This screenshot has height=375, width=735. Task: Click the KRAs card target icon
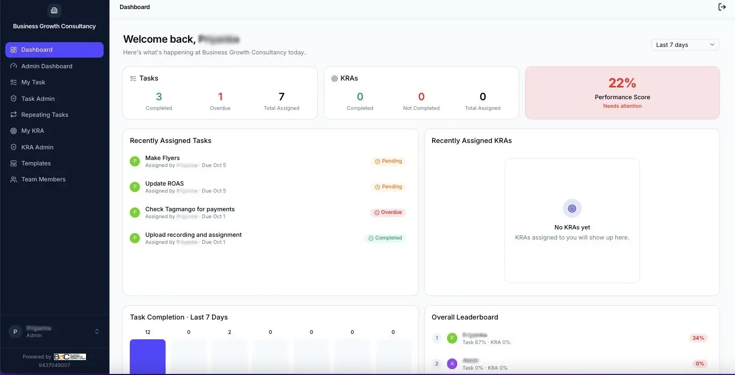coord(334,78)
